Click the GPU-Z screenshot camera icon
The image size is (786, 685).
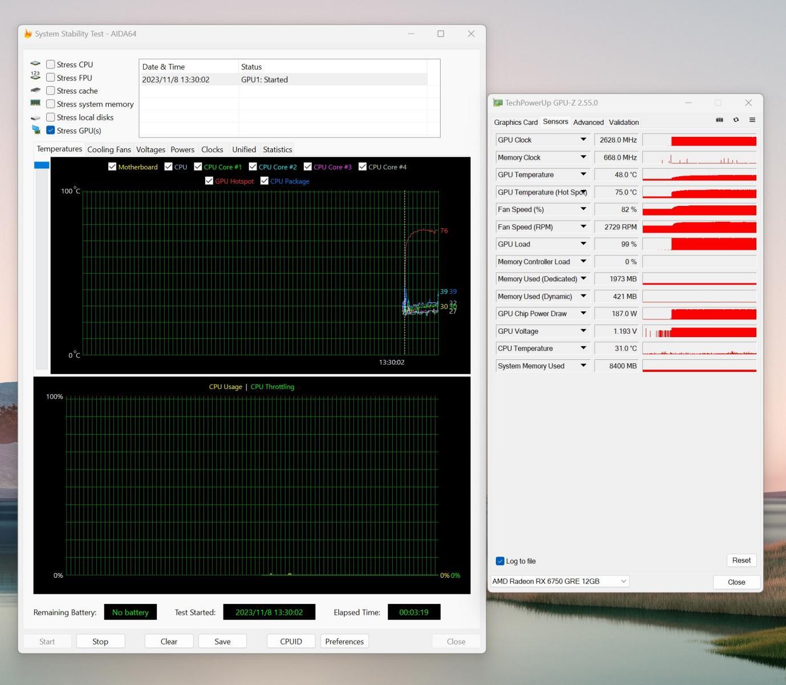point(719,120)
